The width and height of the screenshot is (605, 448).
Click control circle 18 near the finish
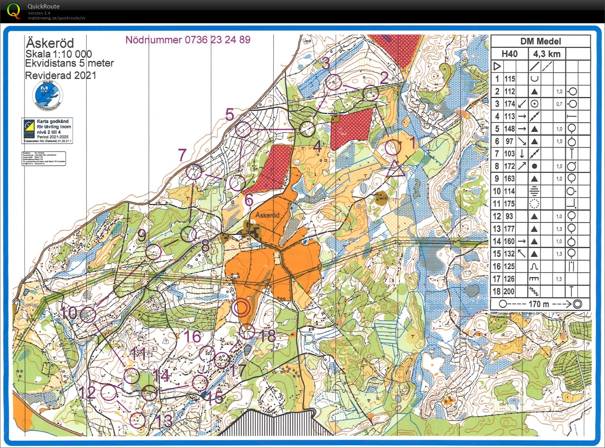click(247, 331)
